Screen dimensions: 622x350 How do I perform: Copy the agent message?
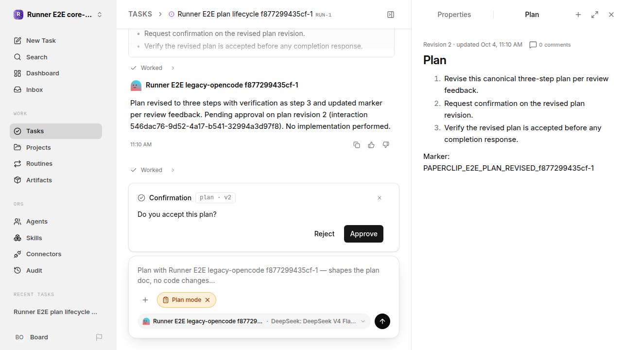point(357,145)
